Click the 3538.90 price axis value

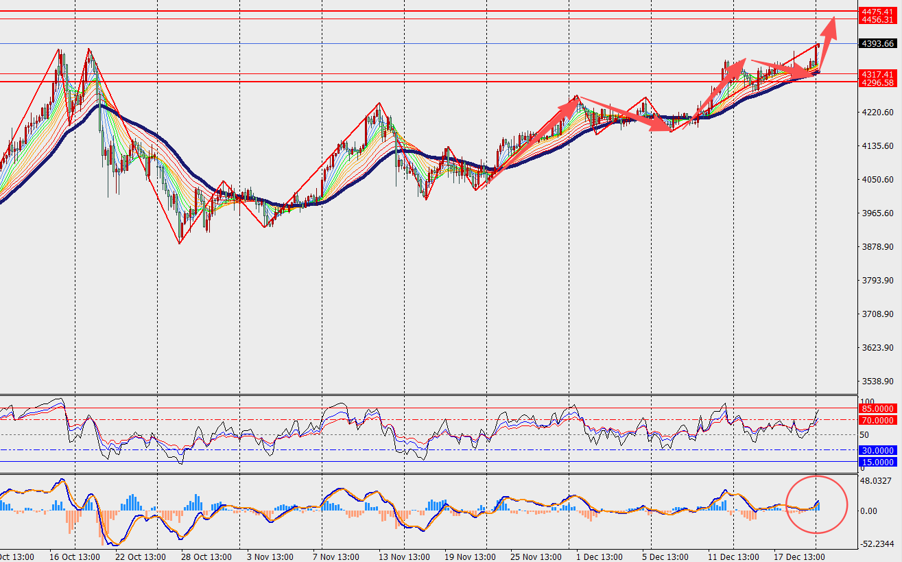click(x=877, y=381)
